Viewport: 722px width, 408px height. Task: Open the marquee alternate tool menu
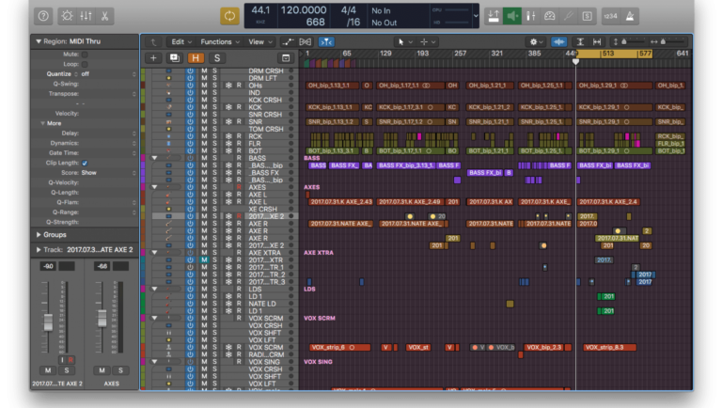pyautogui.click(x=428, y=42)
